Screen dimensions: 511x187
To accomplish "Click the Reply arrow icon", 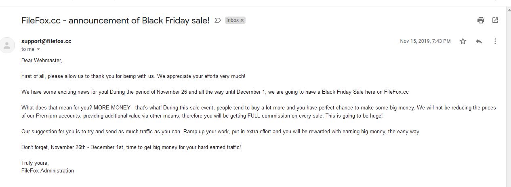I will pyautogui.click(x=479, y=41).
